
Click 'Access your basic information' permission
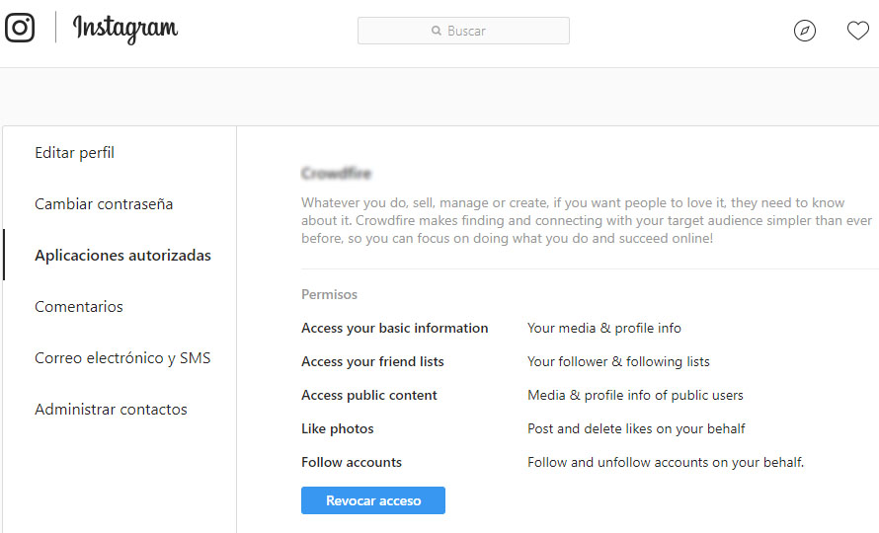[395, 328]
